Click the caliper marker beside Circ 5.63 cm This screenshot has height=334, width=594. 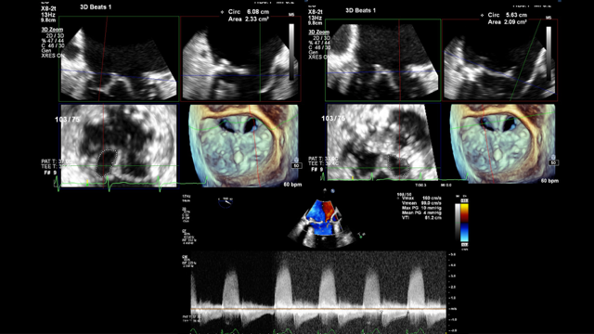tap(482, 15)
